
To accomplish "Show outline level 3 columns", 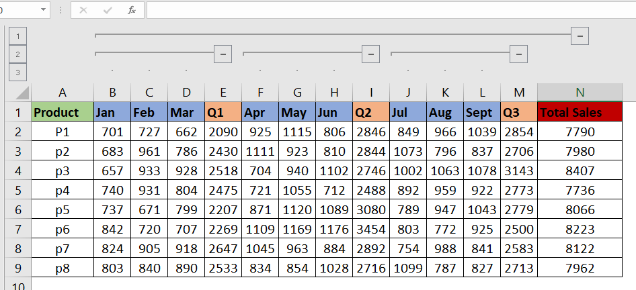I will point(17,72).
